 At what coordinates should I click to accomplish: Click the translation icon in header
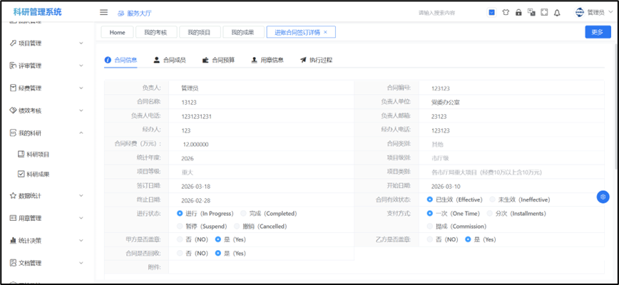[531, 12]
